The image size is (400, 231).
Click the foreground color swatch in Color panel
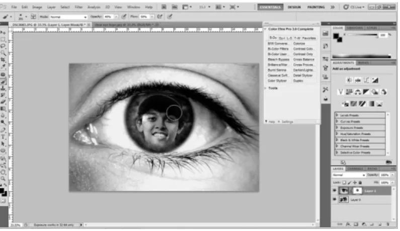[x=336, y=36]
